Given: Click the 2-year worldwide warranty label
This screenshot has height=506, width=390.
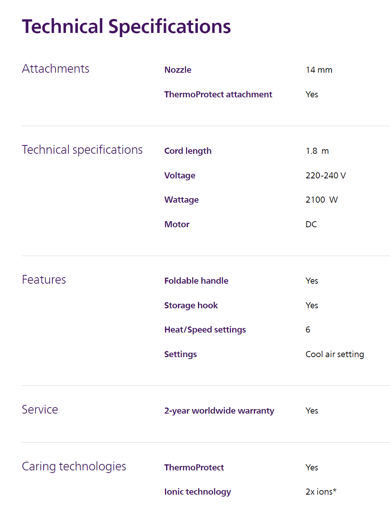Looking at the screenshot, I should [x=219, y=411].
